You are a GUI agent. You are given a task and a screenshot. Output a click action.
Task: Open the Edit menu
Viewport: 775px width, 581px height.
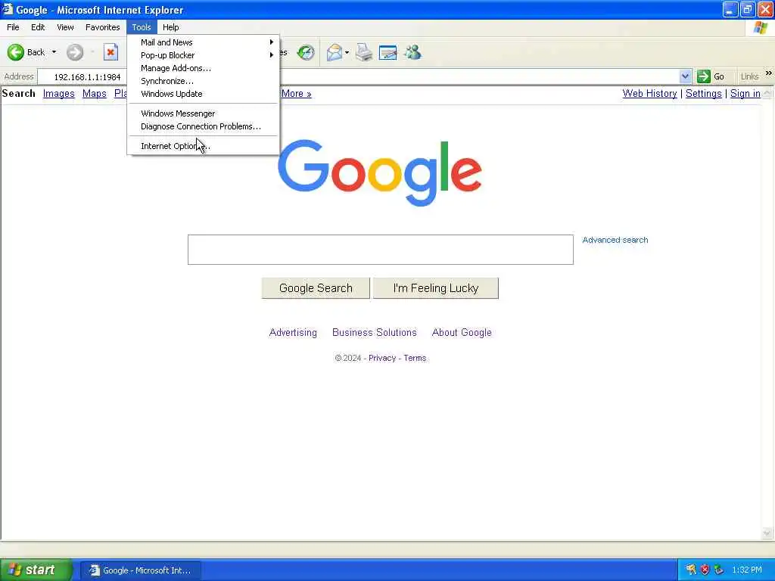coord(38,27)
